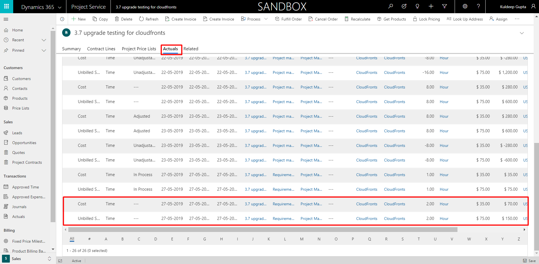Viewport: 539px width, 264px height.
Task: Open Project Contracts in the sidebar
Action: click(x=27, y=162)
